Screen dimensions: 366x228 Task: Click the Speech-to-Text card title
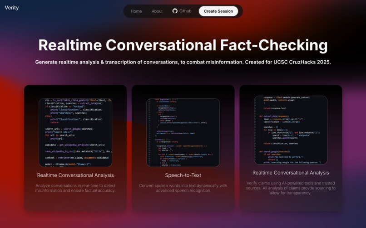point(183,175)
